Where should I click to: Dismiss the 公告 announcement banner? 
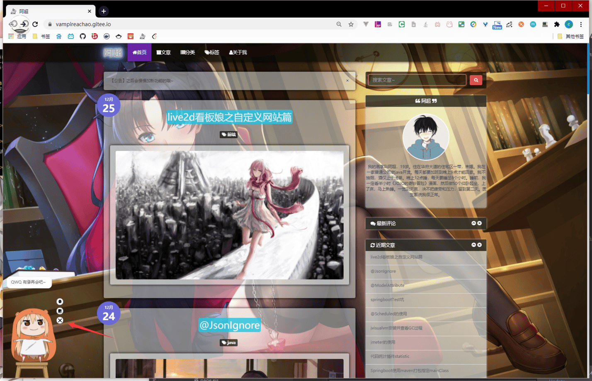[x=347, y=81]
